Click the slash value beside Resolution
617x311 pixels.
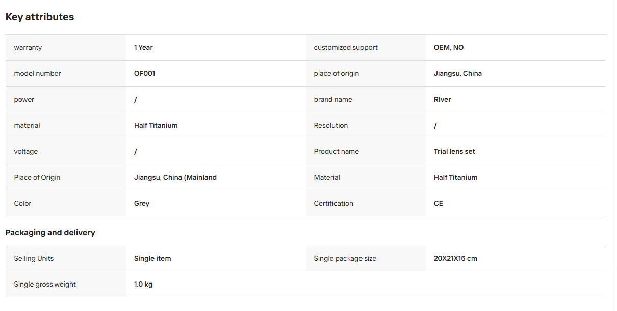coord(435,126)
